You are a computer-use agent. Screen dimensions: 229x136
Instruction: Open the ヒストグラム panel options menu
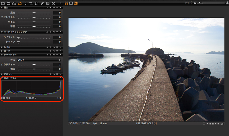[x=60, y=78]
